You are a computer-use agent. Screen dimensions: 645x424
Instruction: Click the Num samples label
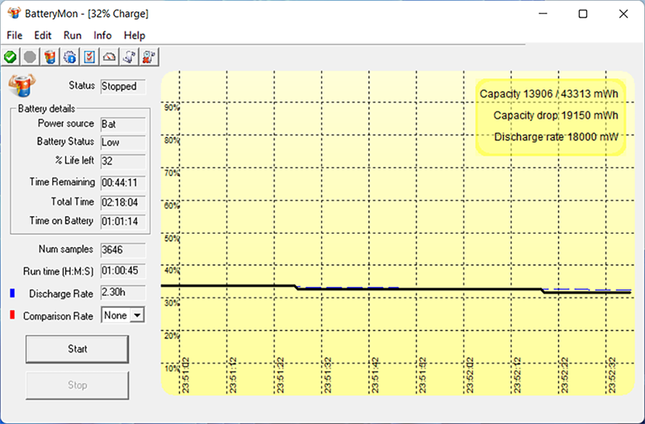[66, 249]
